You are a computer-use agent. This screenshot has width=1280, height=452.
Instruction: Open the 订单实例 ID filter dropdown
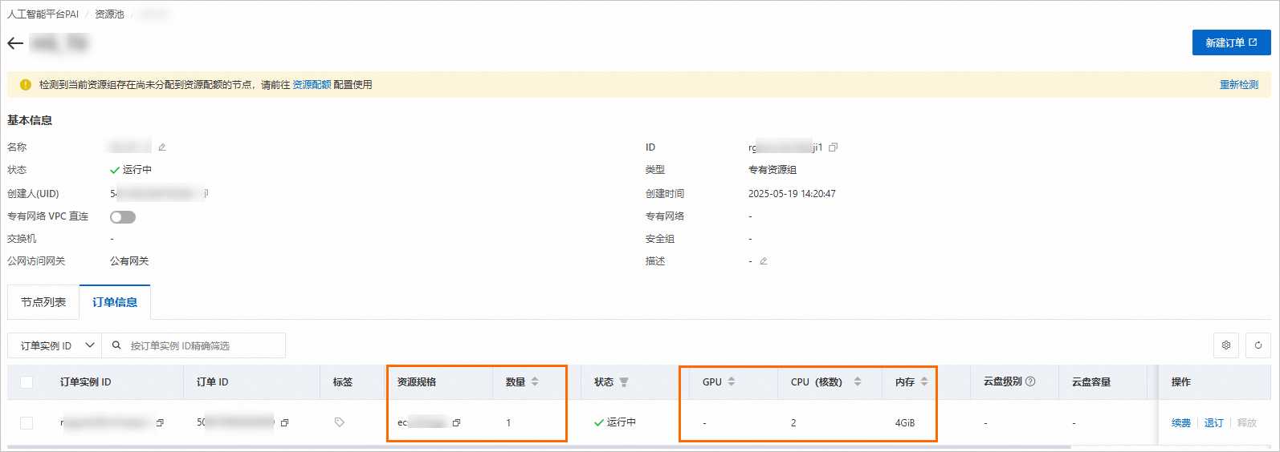point(55,345)
